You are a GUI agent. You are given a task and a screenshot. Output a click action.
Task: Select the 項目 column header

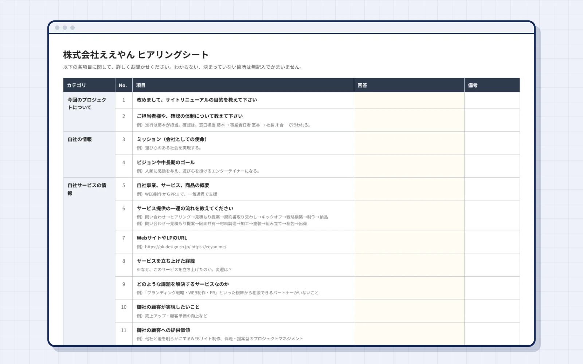click(x=243, y=85)
